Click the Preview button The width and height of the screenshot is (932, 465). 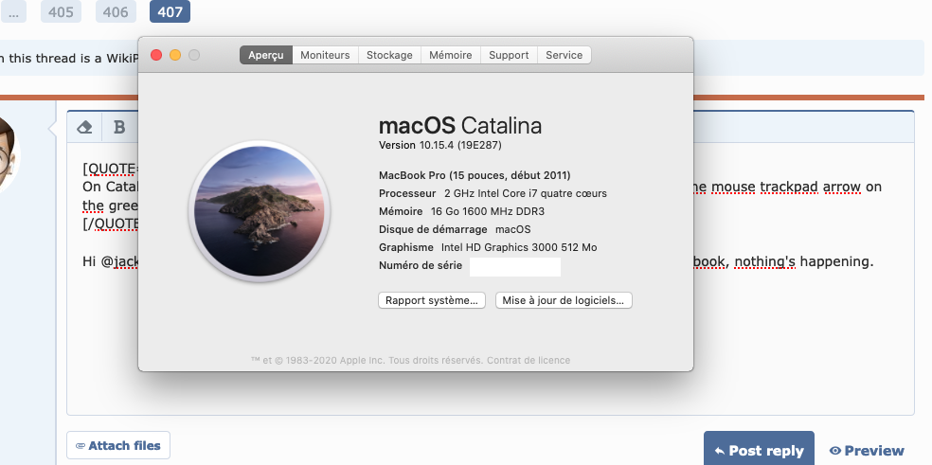click(x=867, y=451)
